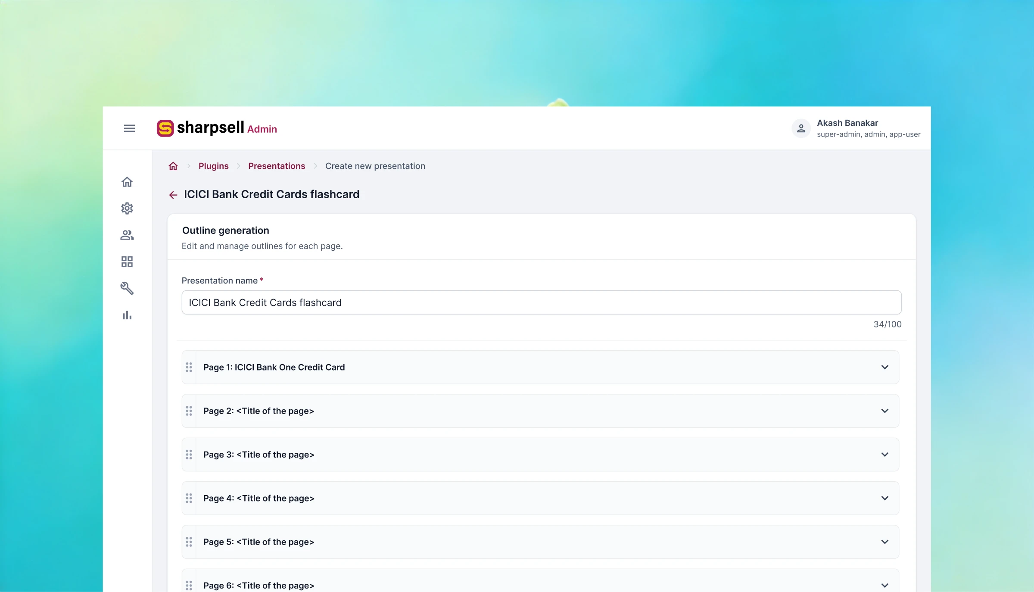This screenshot has width=1034, height=592.
Task: Click the Page 2 title text
Action: (259, 411)
